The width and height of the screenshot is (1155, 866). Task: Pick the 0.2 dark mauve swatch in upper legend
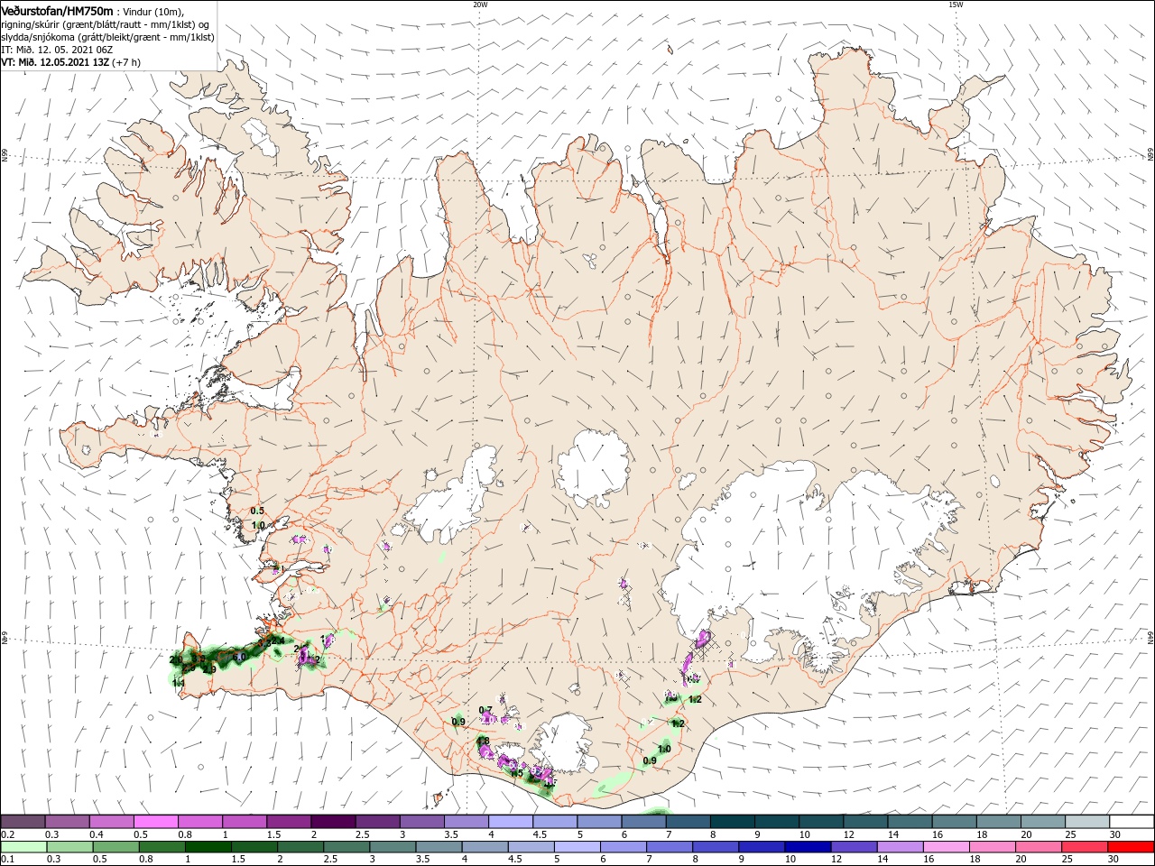point(23,822)
